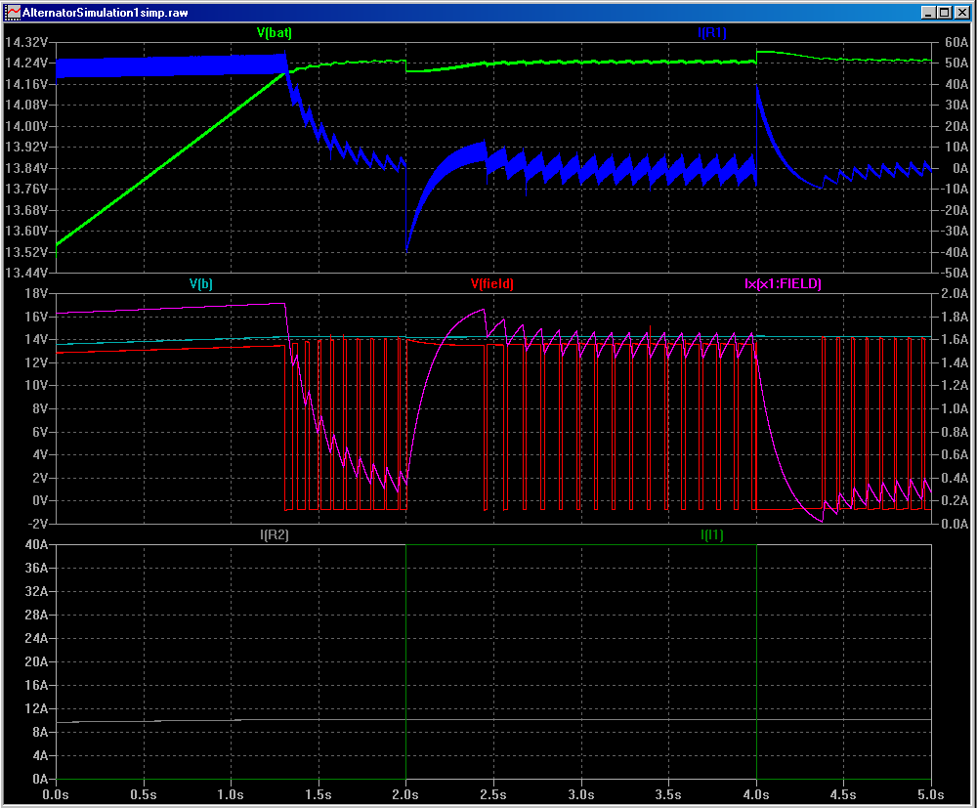The width and height of the screenshot is (977, 808).
Task: Click the 4.0s time axis label
Action: pyautogui.click(x=756, y=795)
